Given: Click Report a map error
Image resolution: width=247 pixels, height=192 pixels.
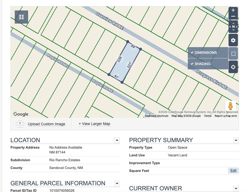Looking at the screenshot, I should click(226, 116).
